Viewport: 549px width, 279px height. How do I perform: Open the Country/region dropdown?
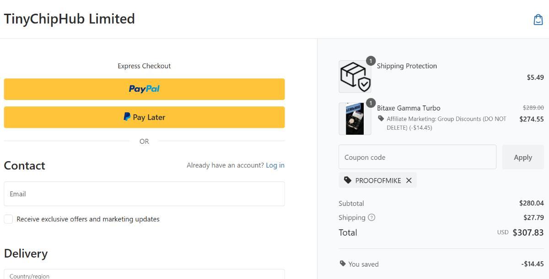[144, 274]
